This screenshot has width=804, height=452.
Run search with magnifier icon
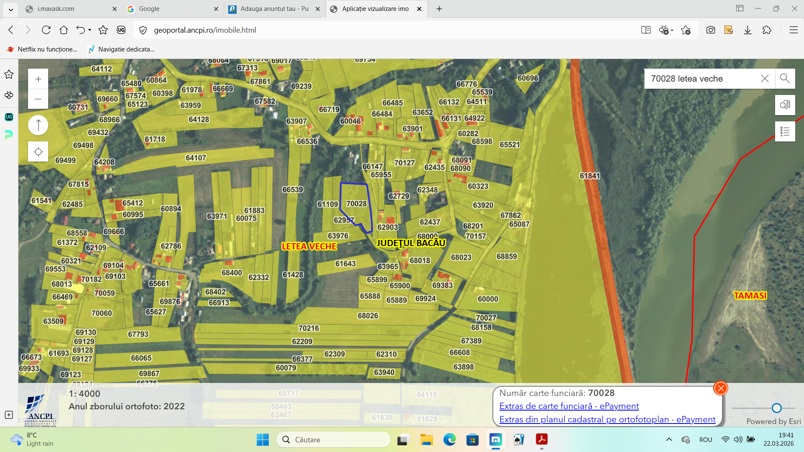785,79
